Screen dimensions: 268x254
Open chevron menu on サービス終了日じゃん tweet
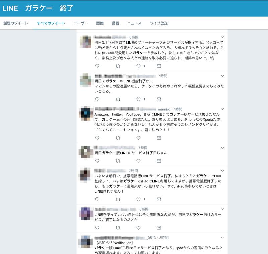tap(222, 148)
